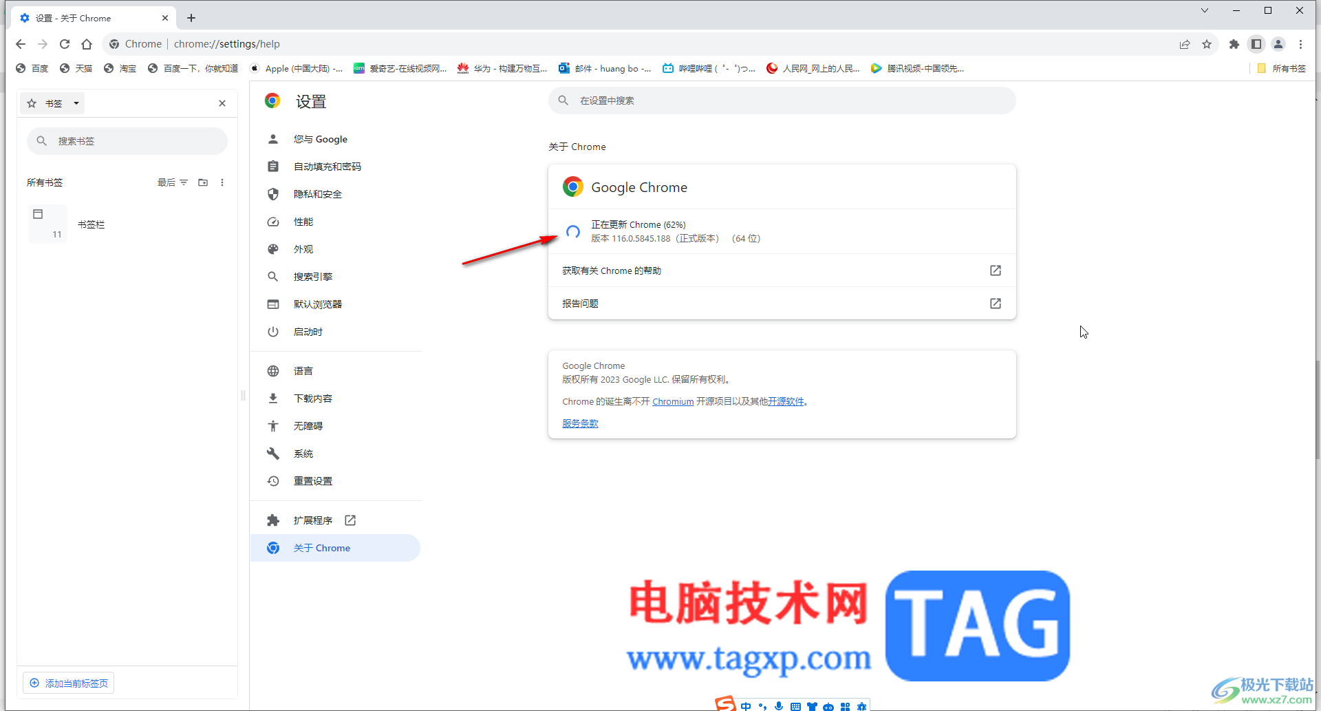Focus the 在设置中搜索 settings search box
This screenshot has height=711, width=1321.
point(782,100)
